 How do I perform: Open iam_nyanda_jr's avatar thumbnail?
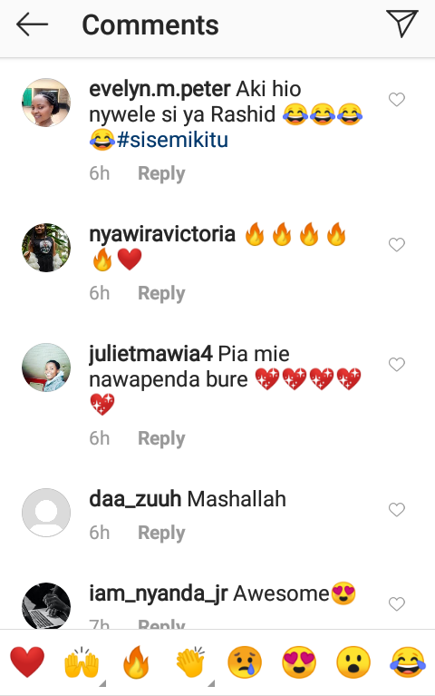point(46,605)
